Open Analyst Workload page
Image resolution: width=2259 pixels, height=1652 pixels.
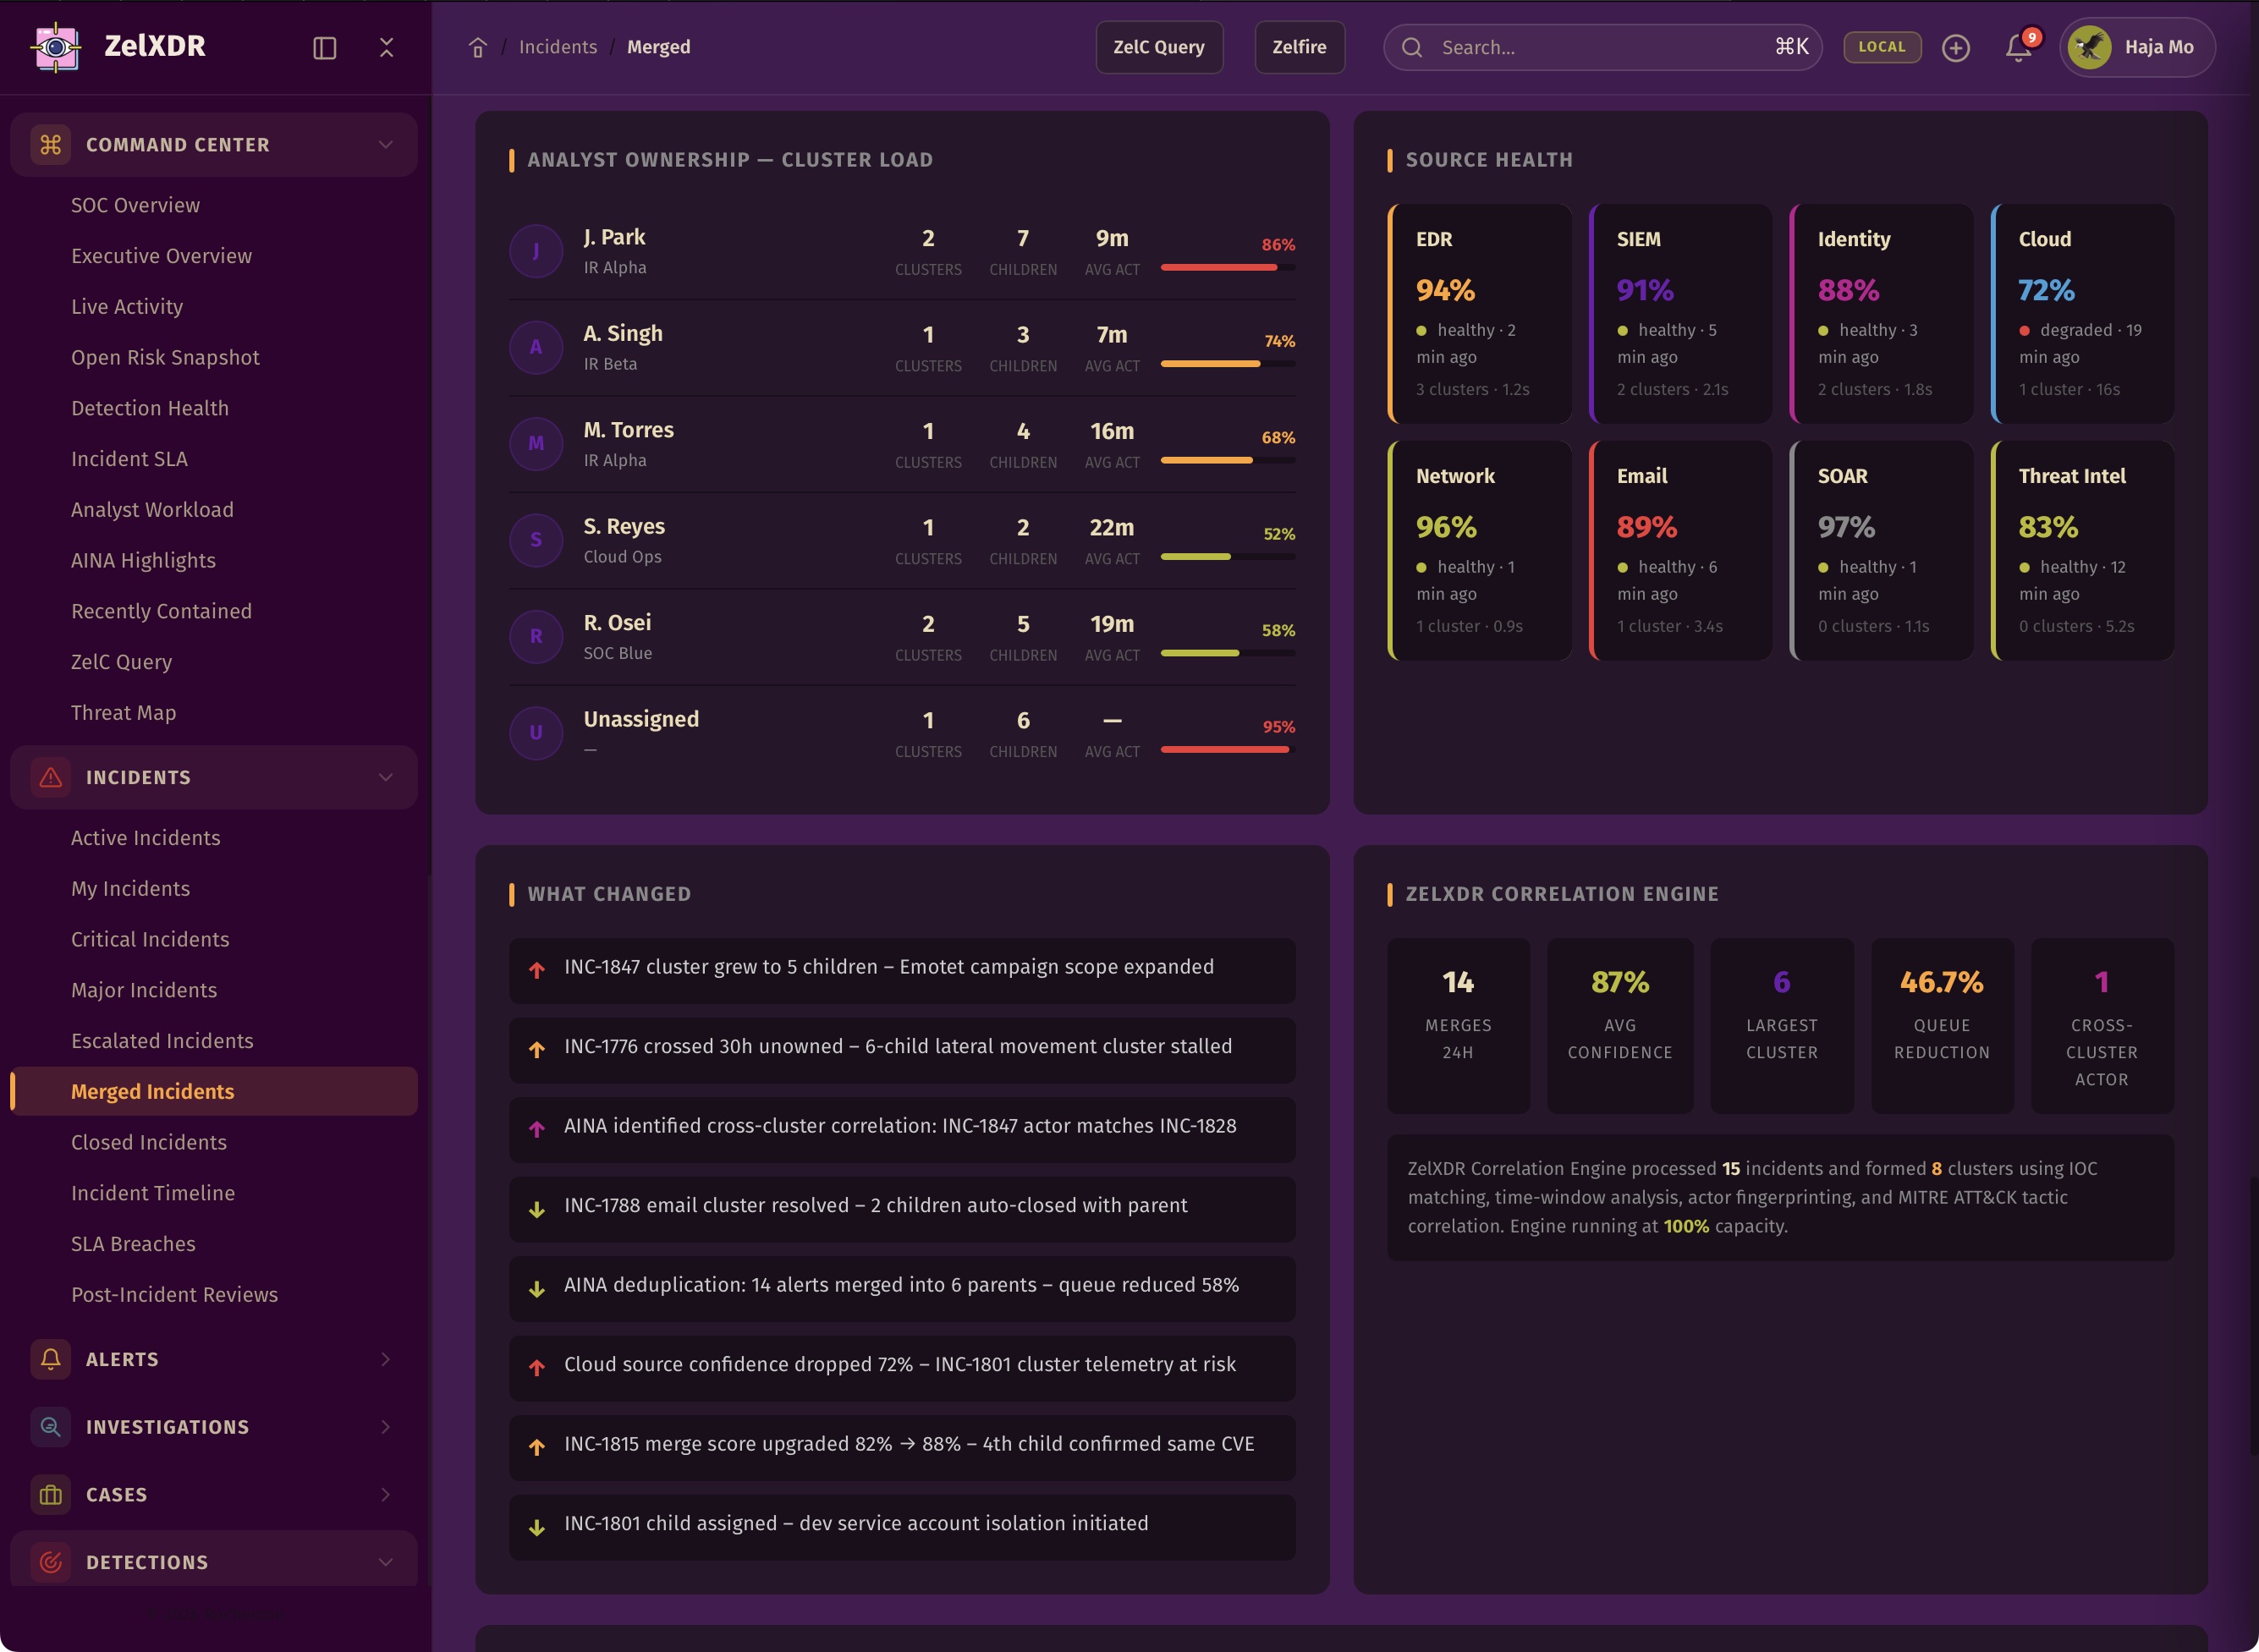click(x=152, y=510)
